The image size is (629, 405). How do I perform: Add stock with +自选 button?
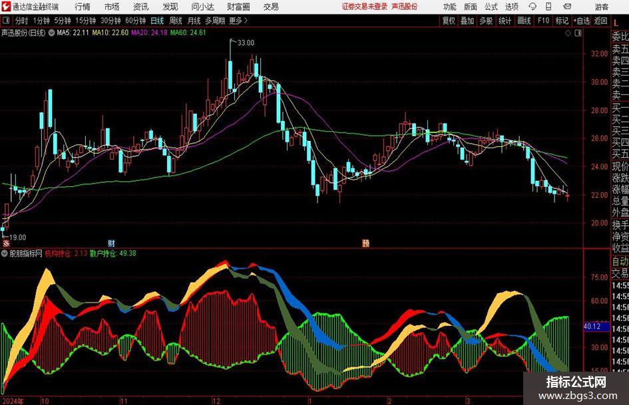(x=581, y=21)
